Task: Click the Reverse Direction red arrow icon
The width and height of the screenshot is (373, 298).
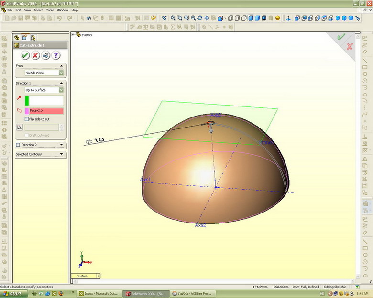Action: (19, 98)
